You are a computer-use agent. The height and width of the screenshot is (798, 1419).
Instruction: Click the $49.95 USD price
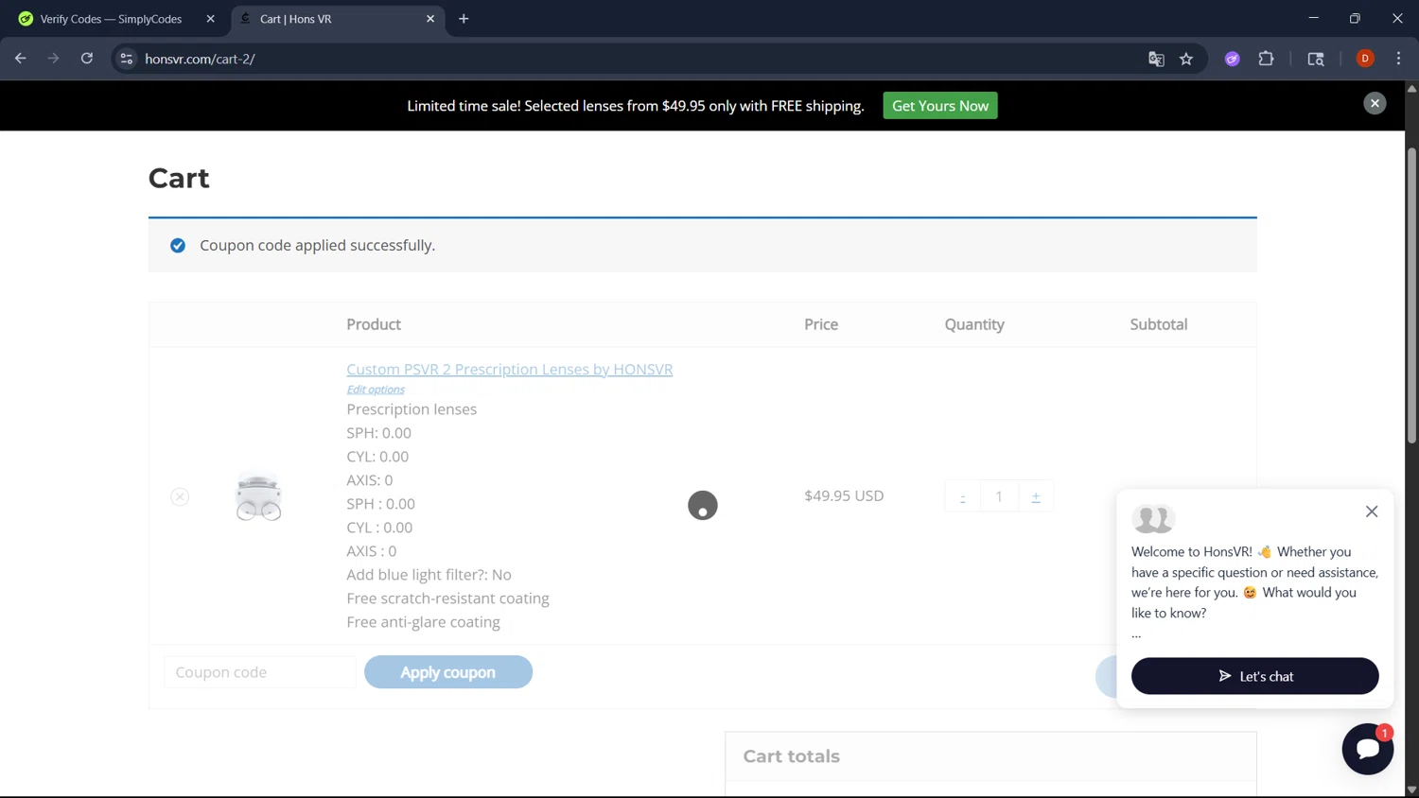844,495
